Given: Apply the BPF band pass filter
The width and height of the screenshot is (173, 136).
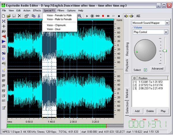Looking at the screenshot, I should click(x=4, y=76).
